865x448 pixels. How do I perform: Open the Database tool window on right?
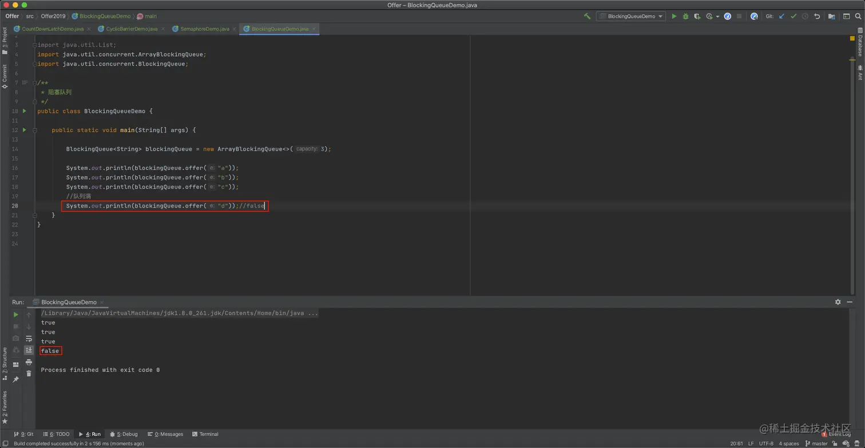(x=860, y=42)
